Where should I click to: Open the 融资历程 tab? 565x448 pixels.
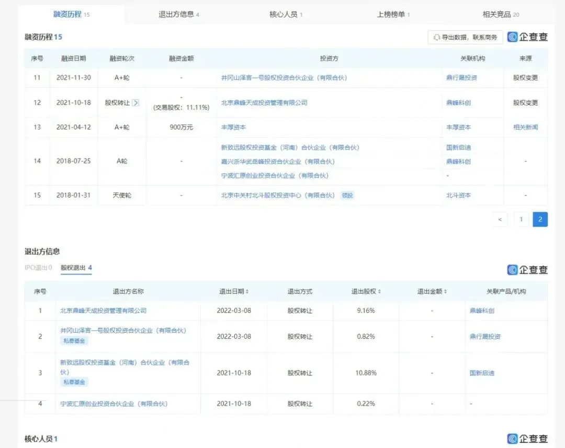tap(71, 15)
